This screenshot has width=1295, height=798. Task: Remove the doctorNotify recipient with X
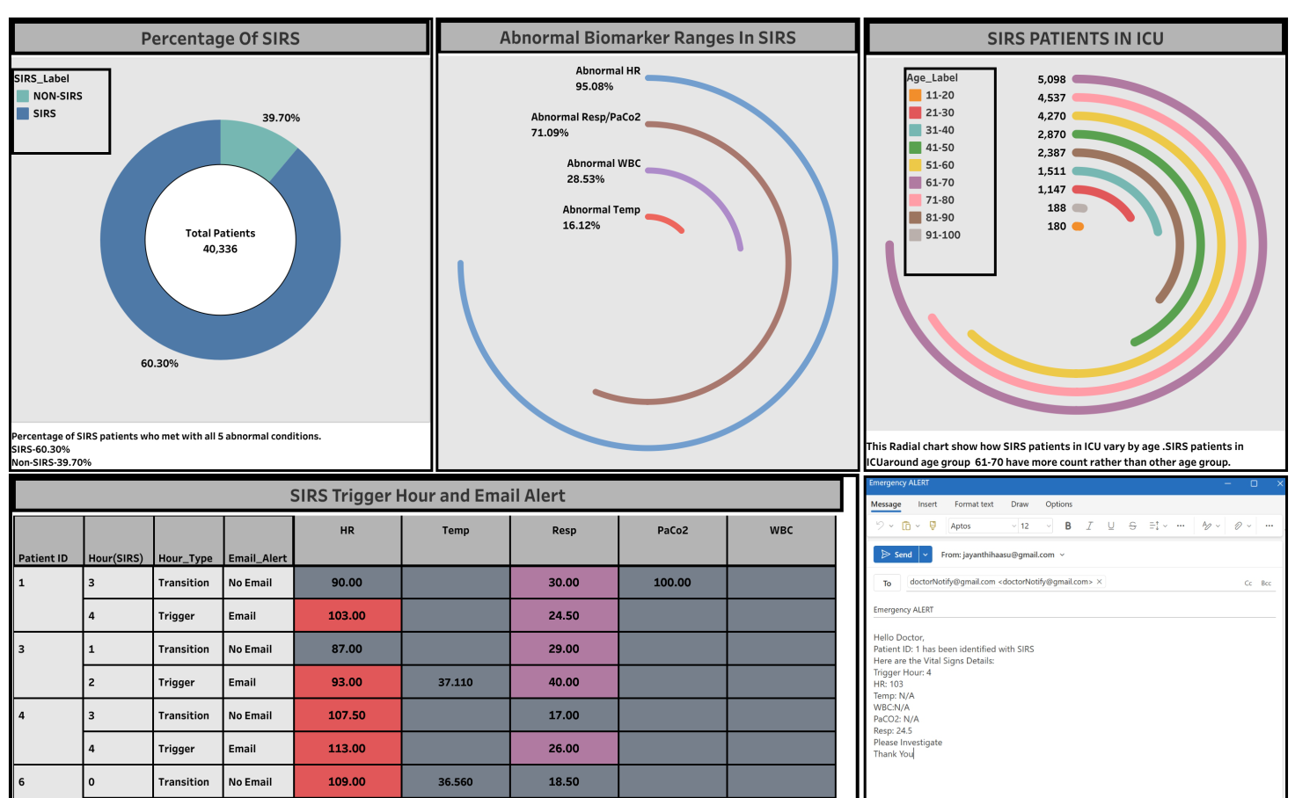pos(1099,582)
